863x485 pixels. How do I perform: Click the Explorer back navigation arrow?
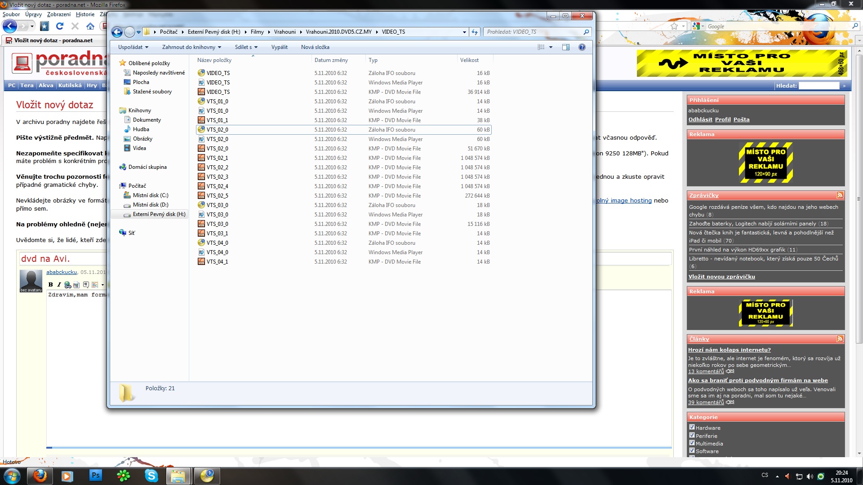coord(117,32)
